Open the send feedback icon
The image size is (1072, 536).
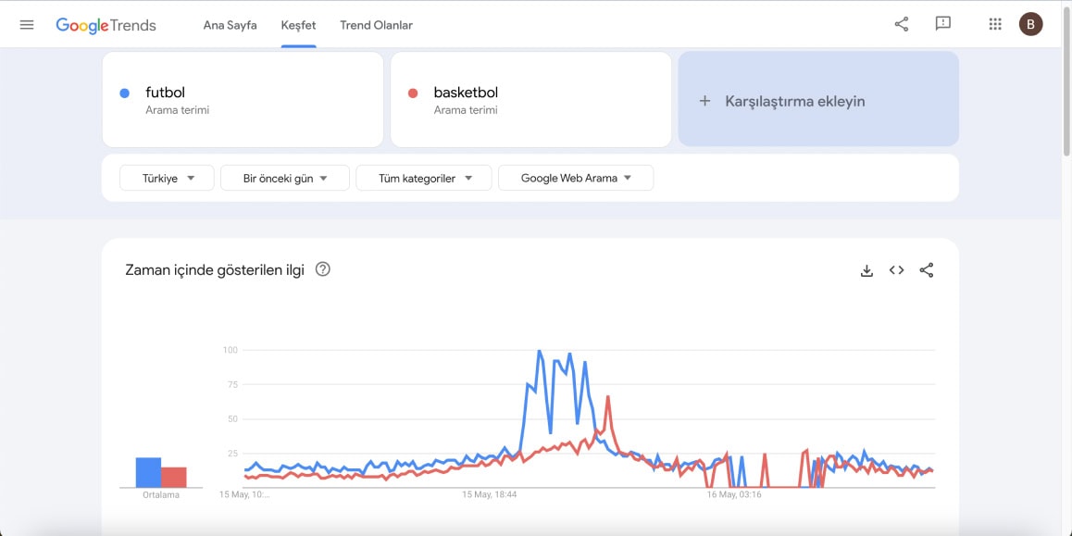942,24
